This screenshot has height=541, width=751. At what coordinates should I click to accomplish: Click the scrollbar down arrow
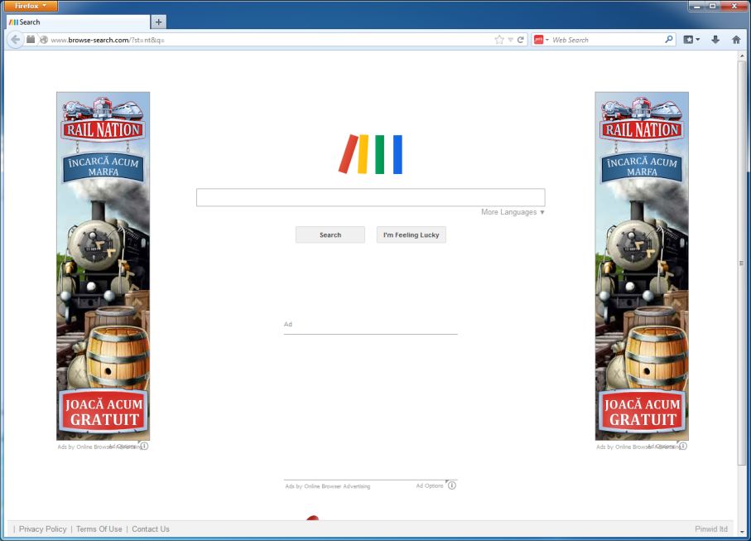tap(741, 532)
